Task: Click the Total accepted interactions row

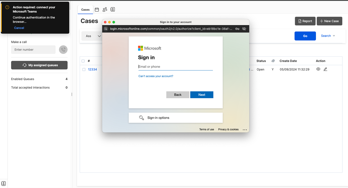Action: pyautogui.click(x=39, y=88)
